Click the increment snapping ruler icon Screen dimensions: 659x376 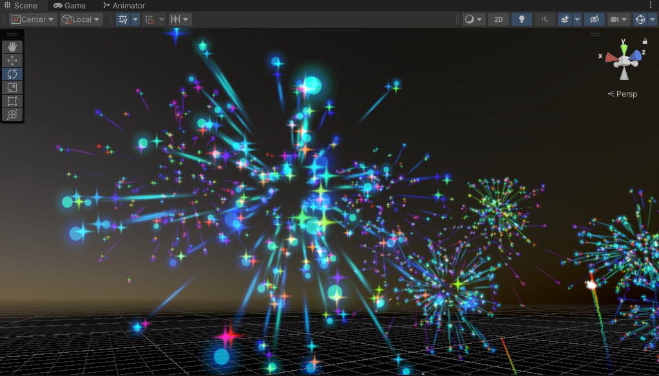pos(175,19)
